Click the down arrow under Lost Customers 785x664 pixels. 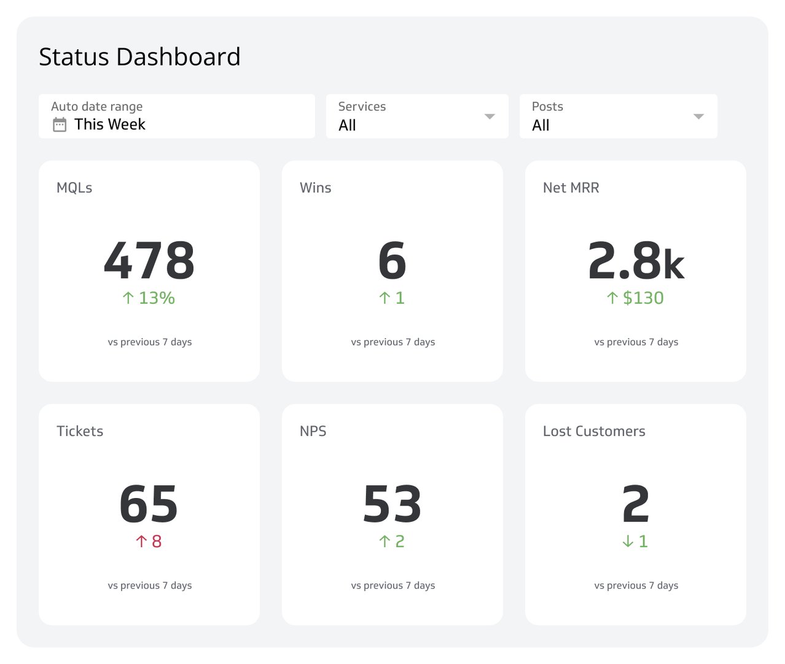pos(627,542)
